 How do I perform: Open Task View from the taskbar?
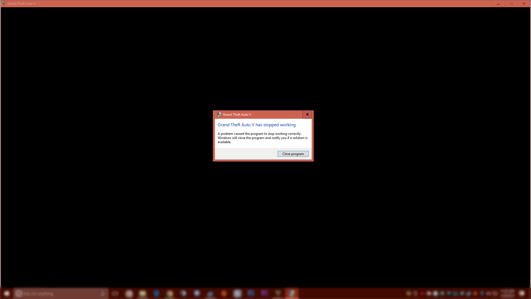pyautogui.click(x=115, y=293)
